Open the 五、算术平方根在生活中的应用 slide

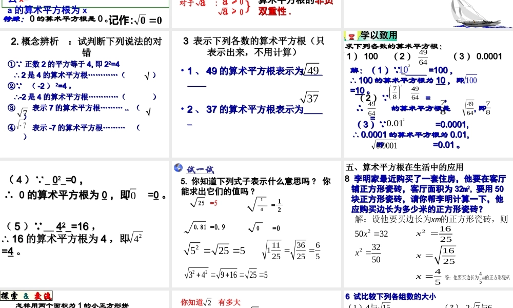tap(428, 224)
